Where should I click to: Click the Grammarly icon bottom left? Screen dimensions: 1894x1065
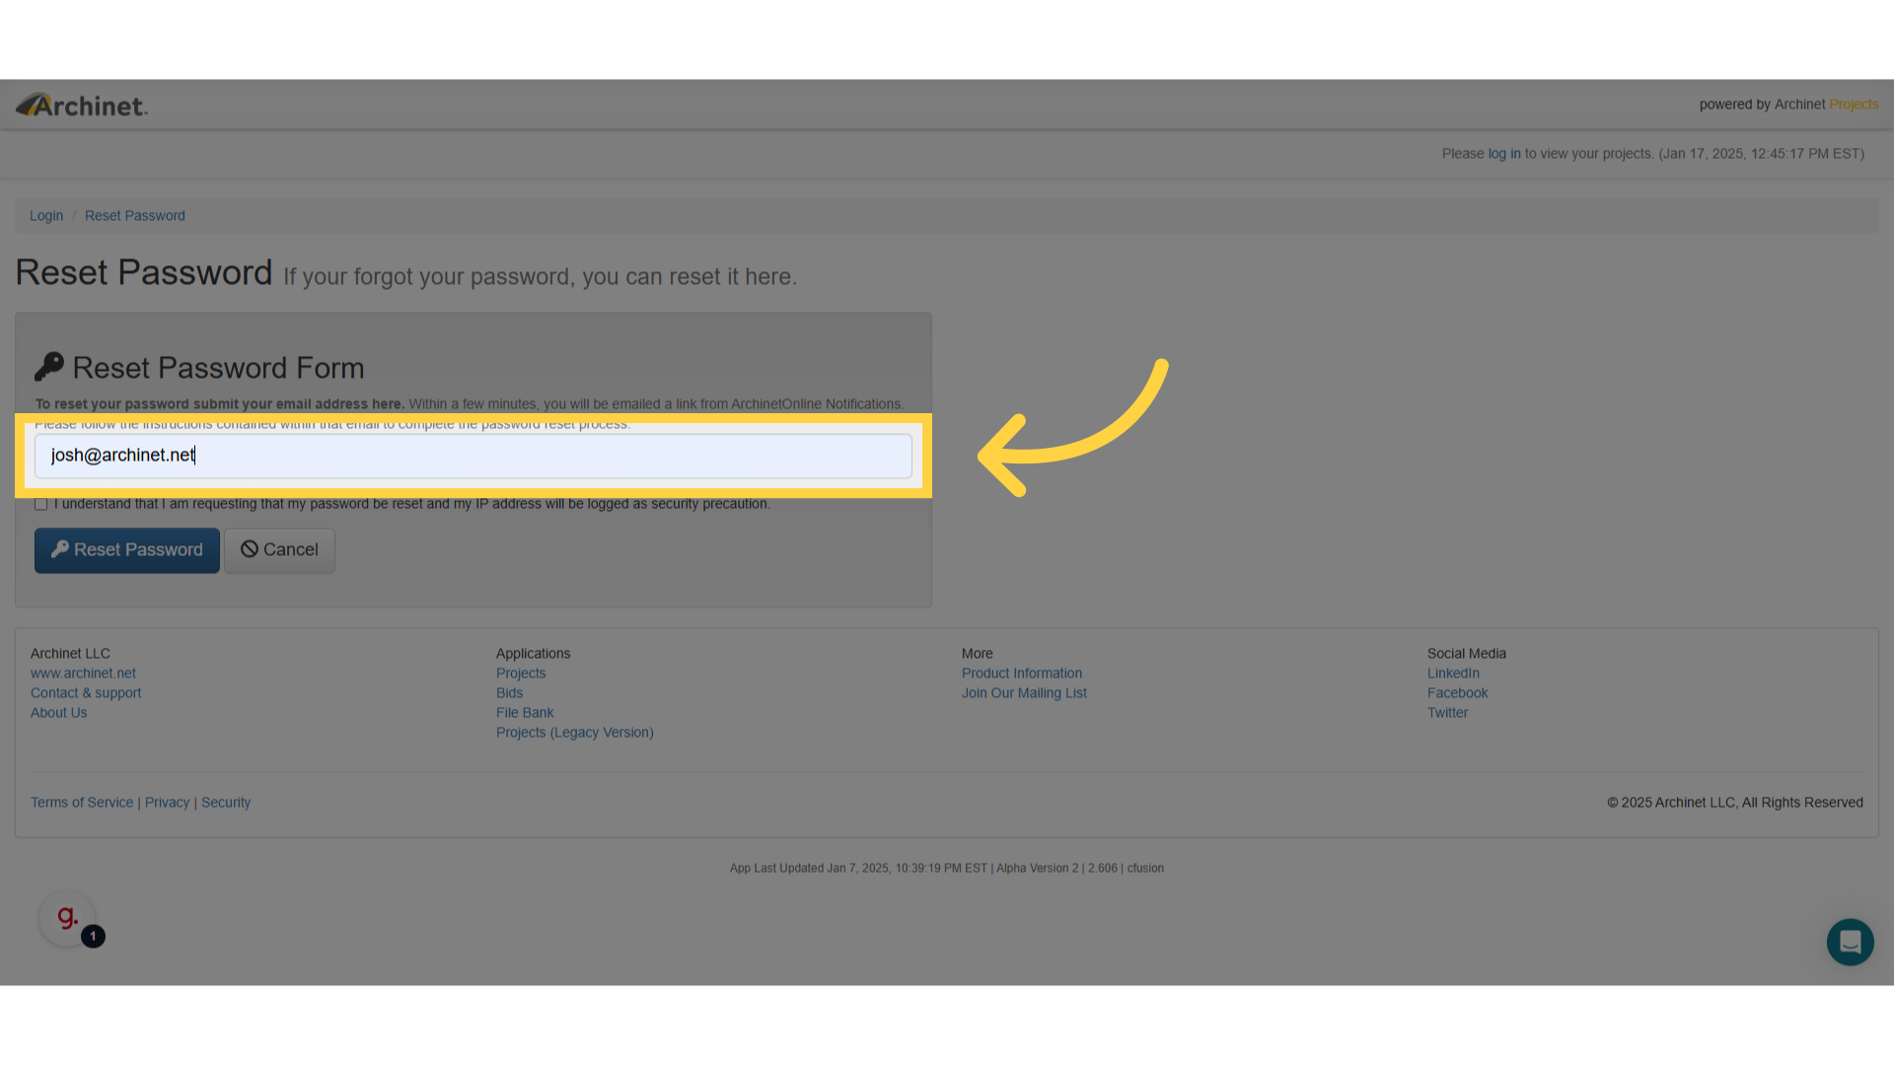66,917
